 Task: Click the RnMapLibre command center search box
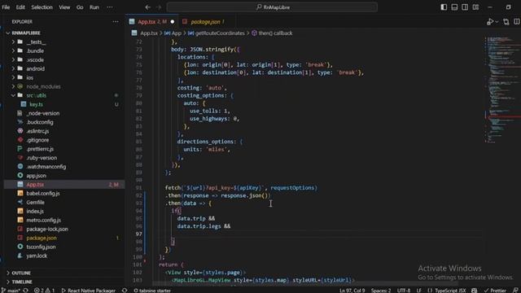pos(272,7)
